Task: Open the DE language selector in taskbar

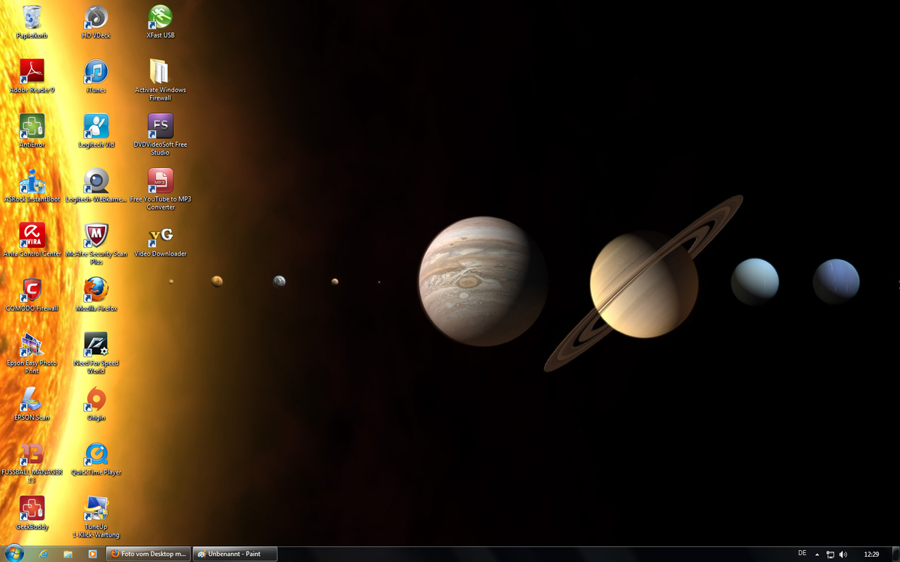Action: click(802, 553)
